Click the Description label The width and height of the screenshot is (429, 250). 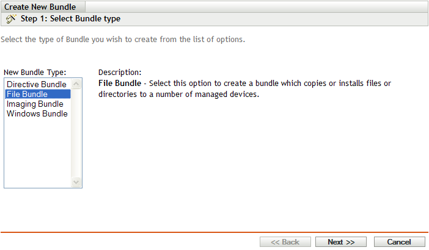(120, 72)
